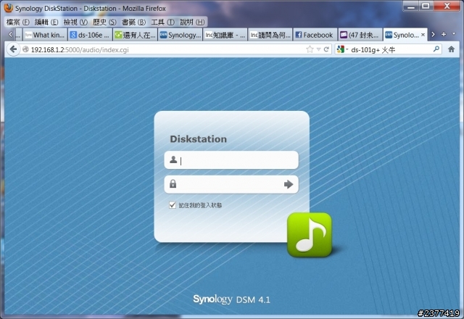The width and height of the screenshot is (464, 319).
Task: Open the 工具 (T) menu
Action: tap(162, 22)
